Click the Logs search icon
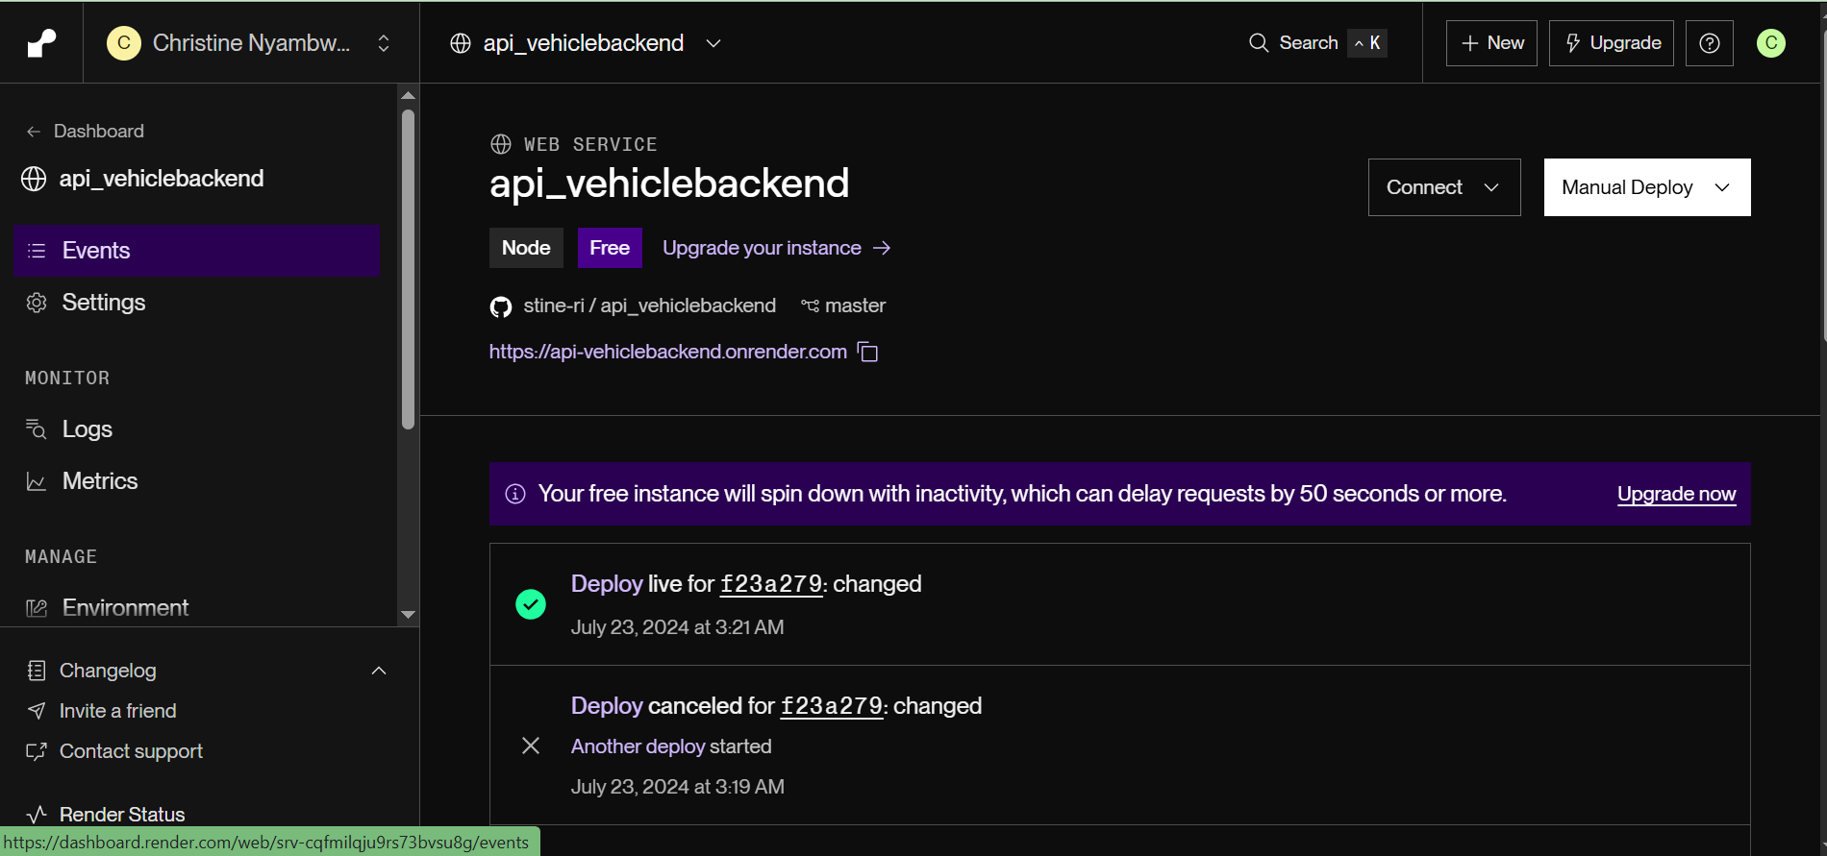 point(37,429)
